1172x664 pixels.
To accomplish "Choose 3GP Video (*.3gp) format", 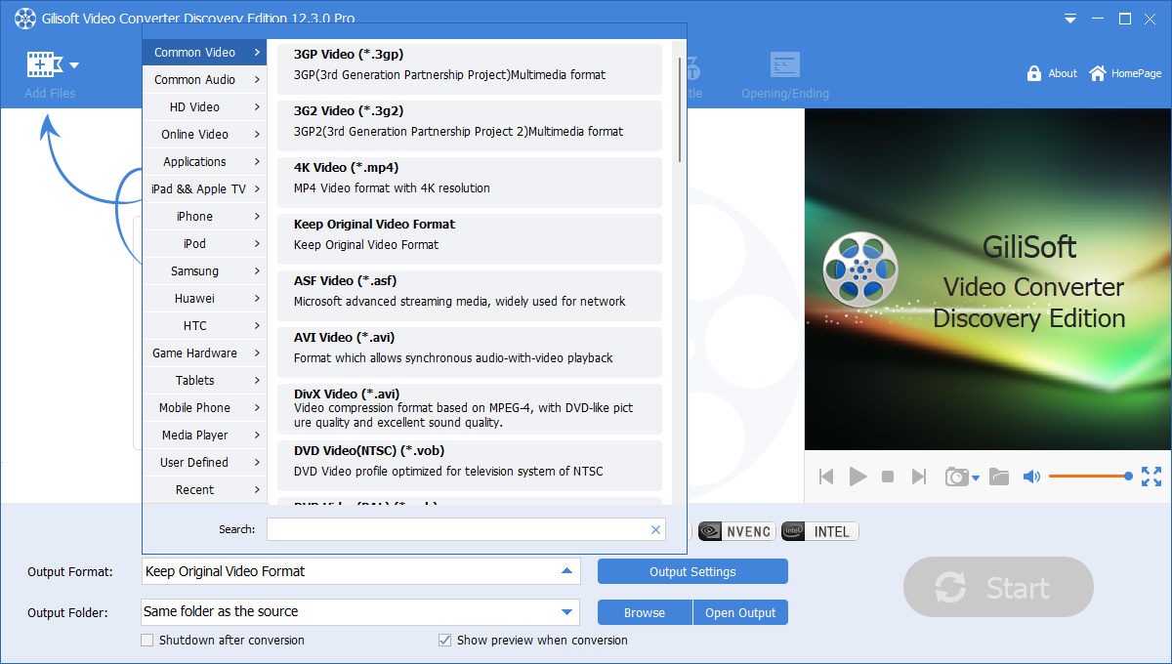I will (x=470, y=68).
